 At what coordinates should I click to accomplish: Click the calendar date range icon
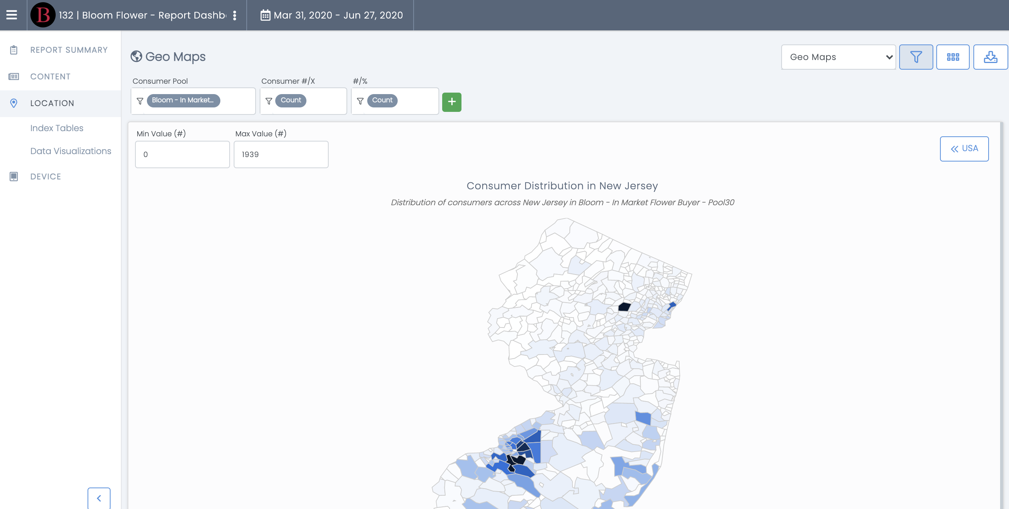point(265,15)
